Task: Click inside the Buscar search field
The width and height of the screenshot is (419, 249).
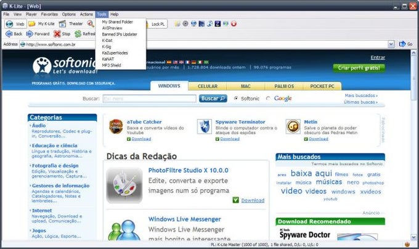Action: click(x=150, y=99)
